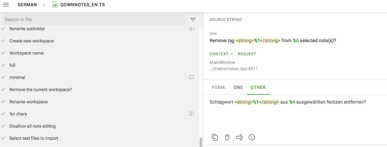
Task: Open the string filter options icon
Action: pos(193,20)
